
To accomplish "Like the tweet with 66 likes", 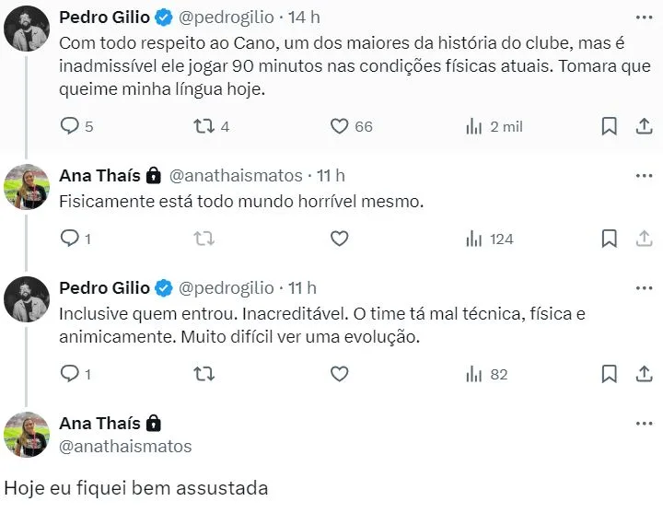I will tap(340, 126).
